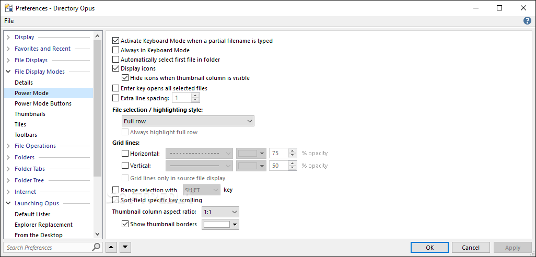
Task: Collapse the Launching Opus category
Action: click(x=8, y=203)
